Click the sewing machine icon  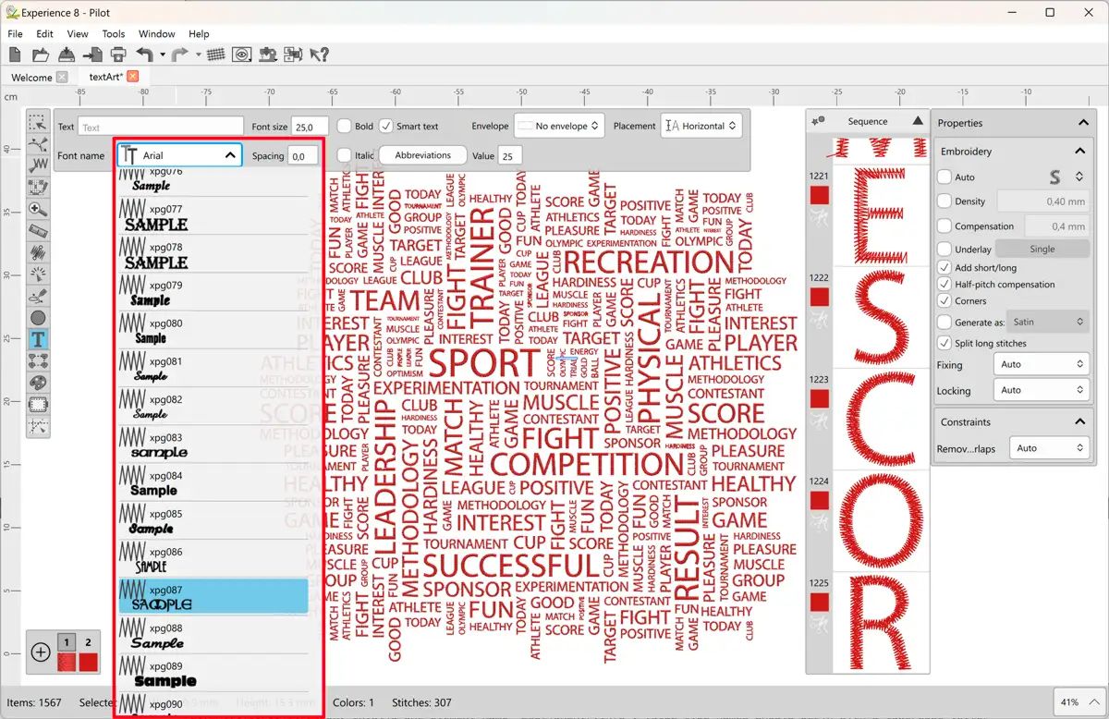pyautogui.click(x=268, y=55)
